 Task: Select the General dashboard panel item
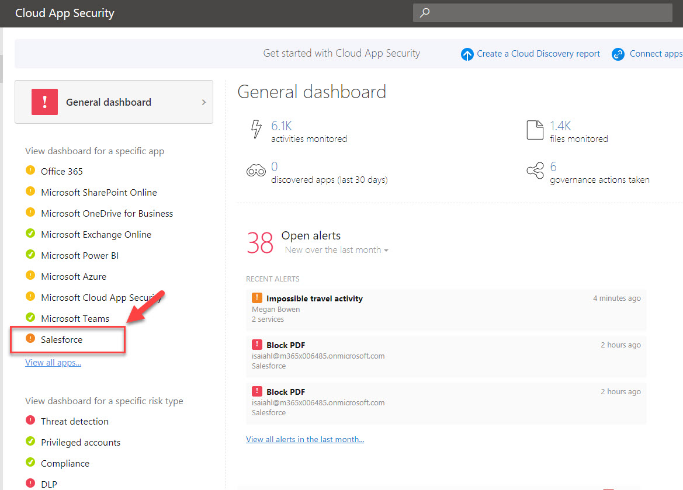pos(114,102)
